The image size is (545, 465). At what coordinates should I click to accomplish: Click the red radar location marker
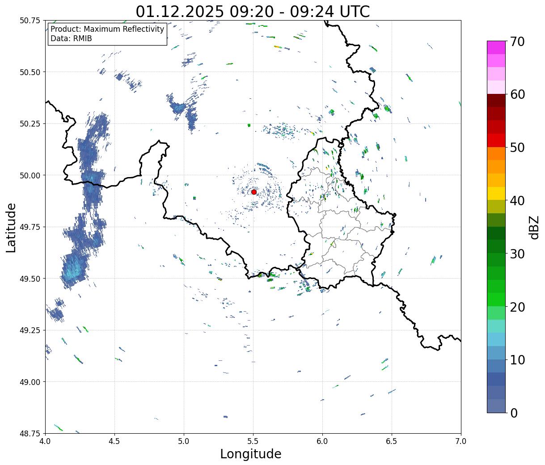click(254, 192)
